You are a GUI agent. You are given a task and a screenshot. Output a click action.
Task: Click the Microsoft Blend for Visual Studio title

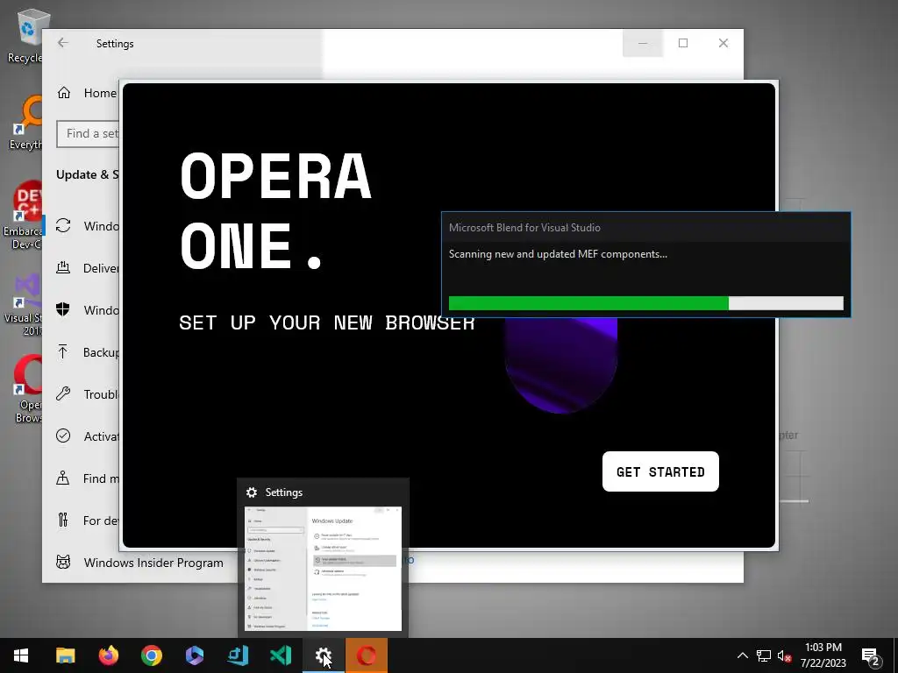(524, 228)
